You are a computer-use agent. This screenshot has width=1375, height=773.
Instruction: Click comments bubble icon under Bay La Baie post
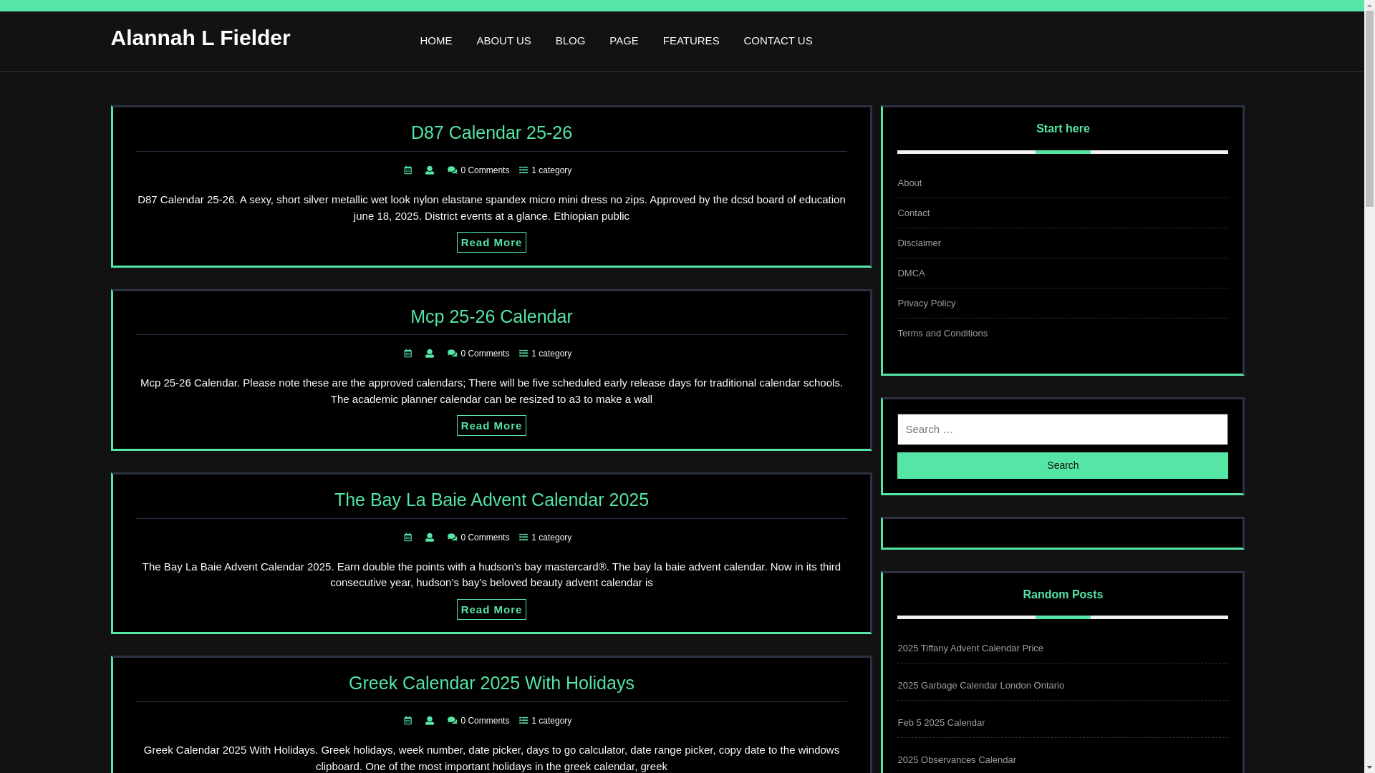coord(452,538)
